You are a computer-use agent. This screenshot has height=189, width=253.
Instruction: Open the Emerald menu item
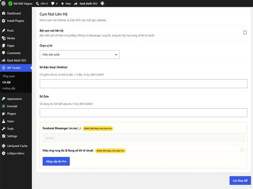[16, 106]
